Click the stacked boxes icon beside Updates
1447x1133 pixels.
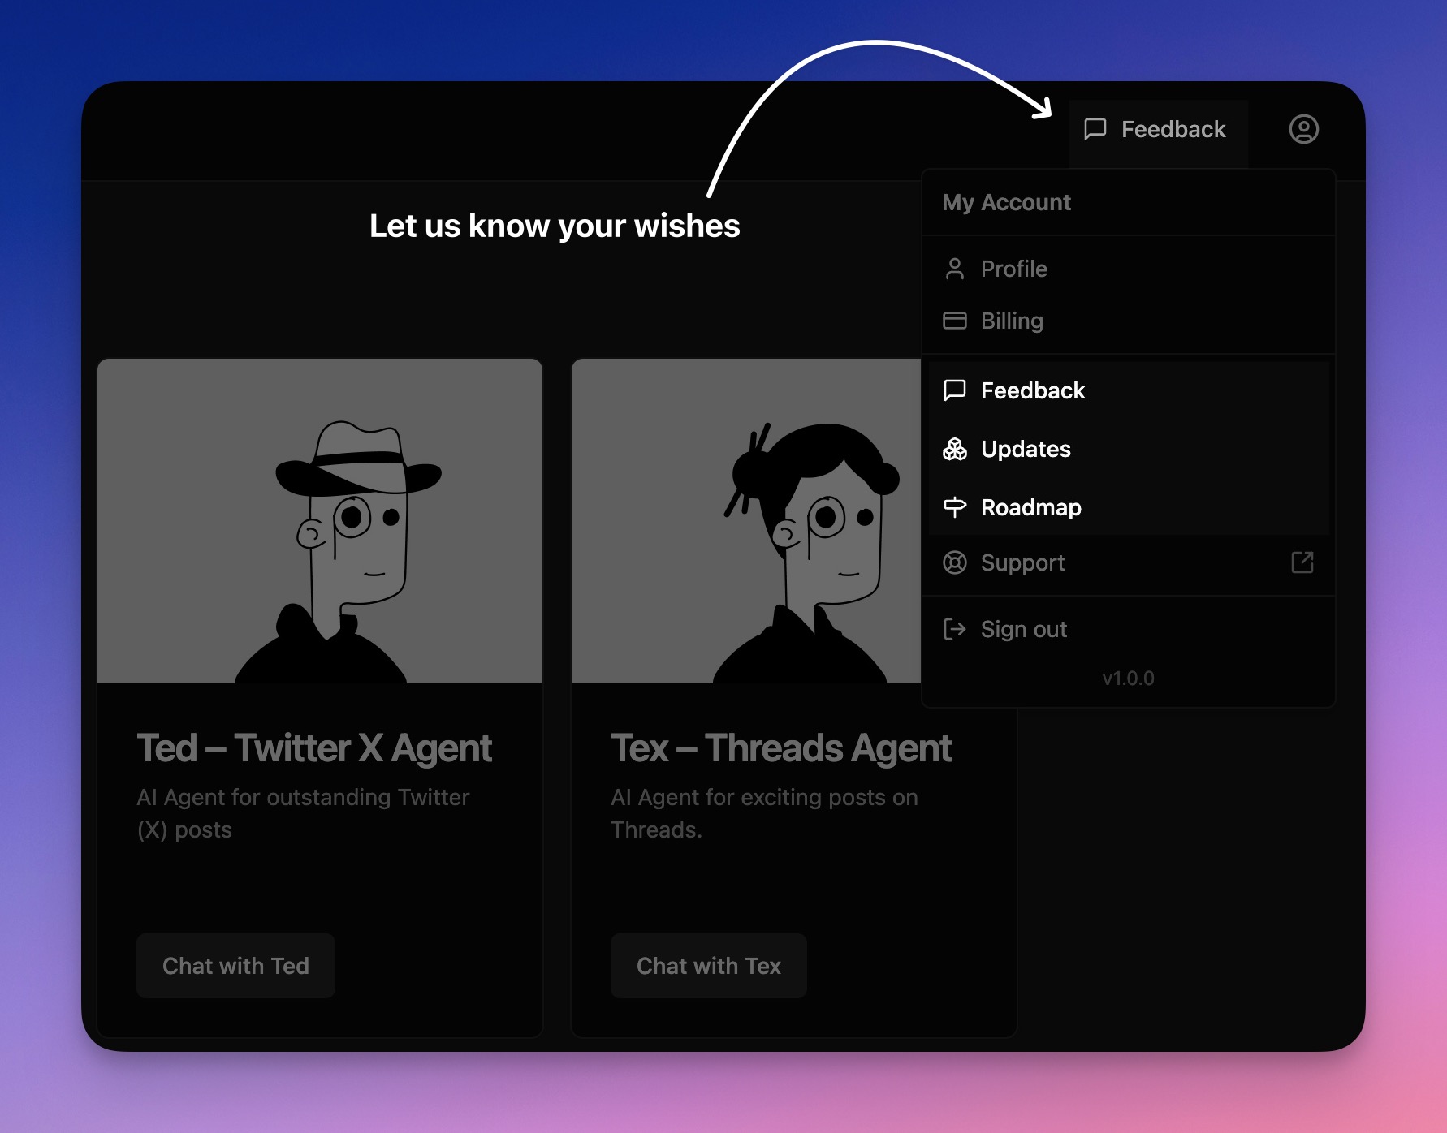[x=955, y=449]
